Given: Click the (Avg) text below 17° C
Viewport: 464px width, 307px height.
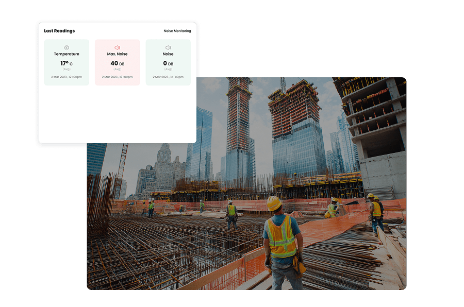Looking at the screenshot, I should coord(67,69).
